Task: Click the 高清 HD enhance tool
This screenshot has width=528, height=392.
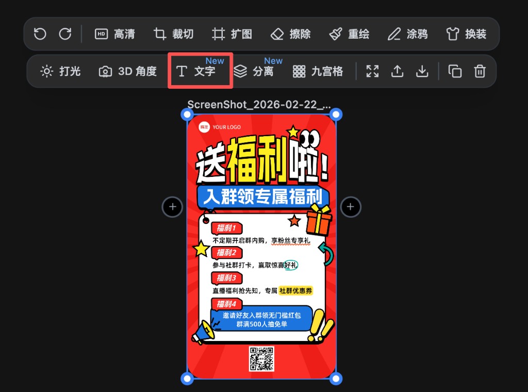Action: tap(115, 34)
